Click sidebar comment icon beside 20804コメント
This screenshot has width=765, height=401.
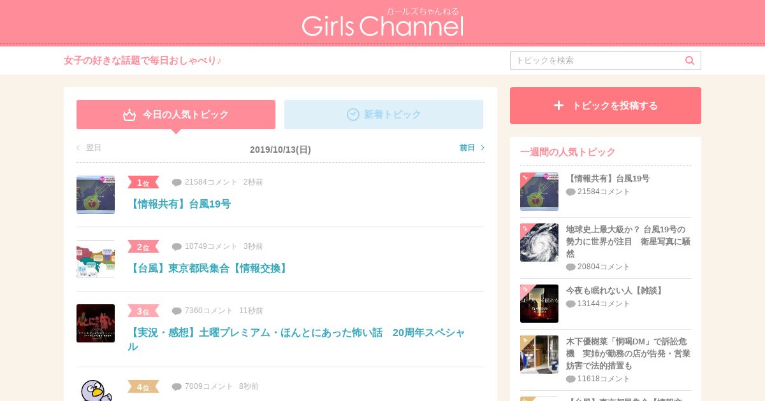[x=571, y=267]
